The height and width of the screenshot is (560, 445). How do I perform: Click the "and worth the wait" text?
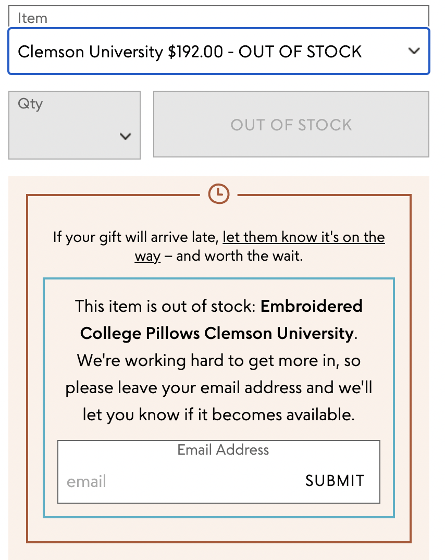pyautogui.click(x=240, y=256)
